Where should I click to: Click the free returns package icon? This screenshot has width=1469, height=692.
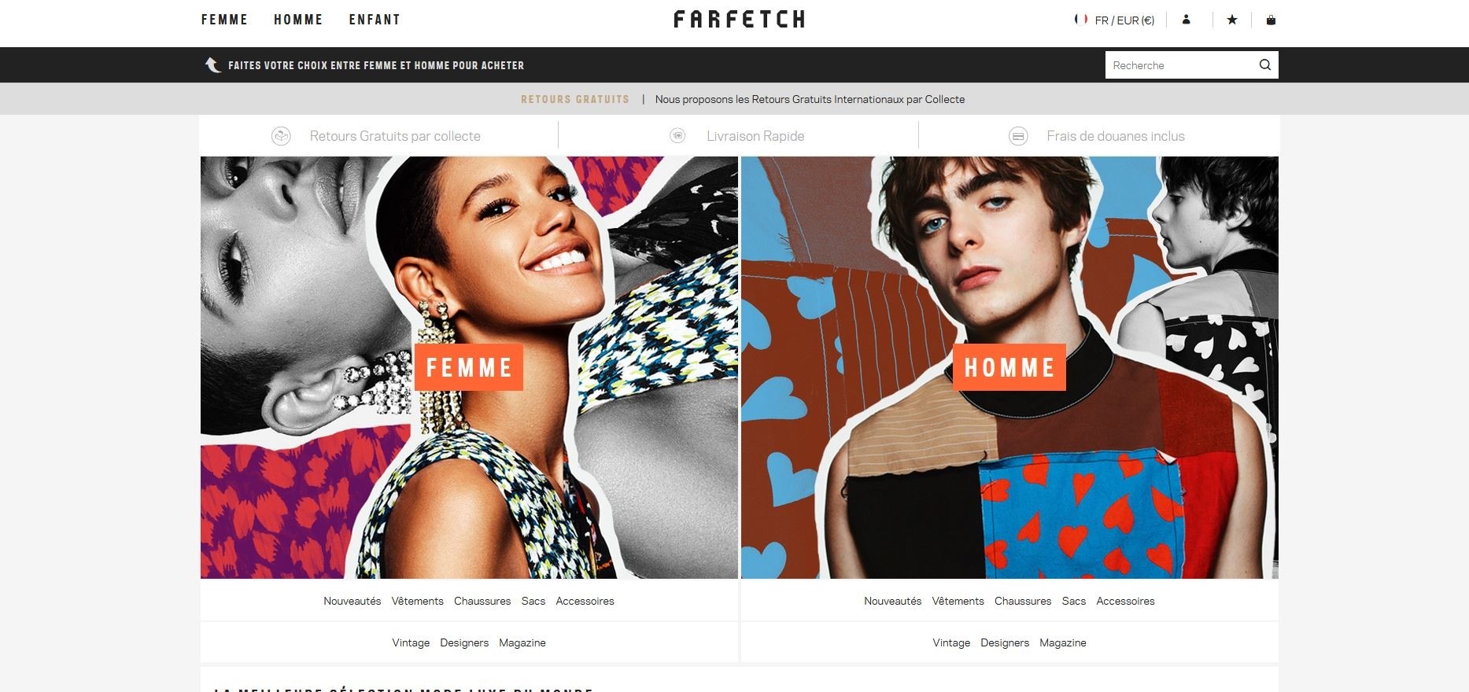281,136
